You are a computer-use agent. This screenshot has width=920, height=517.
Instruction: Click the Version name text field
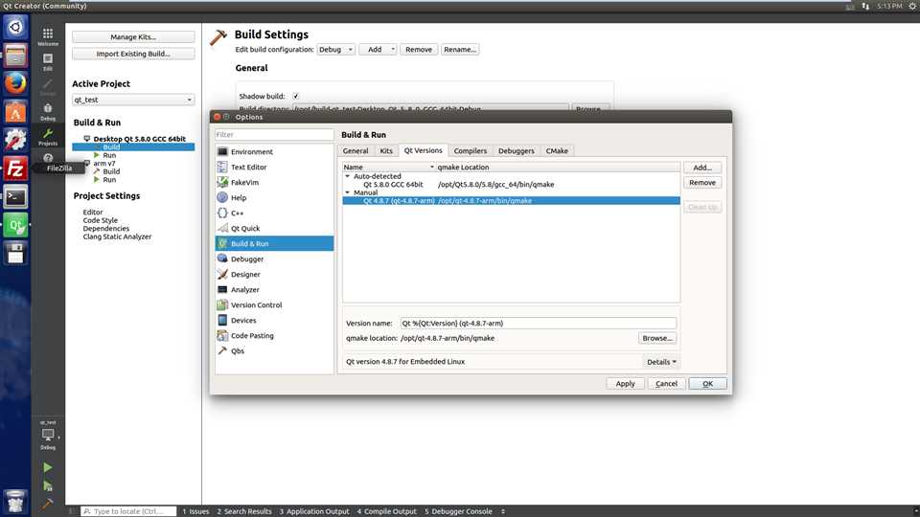pyautogui.click(x=538, y=323)
